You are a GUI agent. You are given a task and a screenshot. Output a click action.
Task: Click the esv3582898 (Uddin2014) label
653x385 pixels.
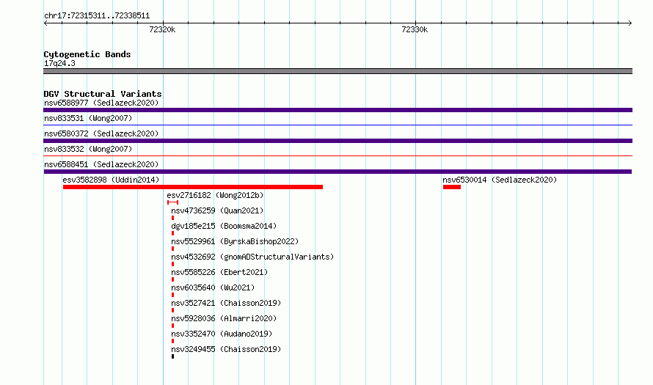[111, 180]
